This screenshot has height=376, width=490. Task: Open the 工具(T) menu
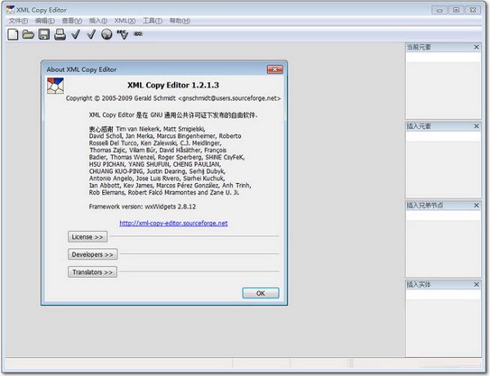click(153, 21)
